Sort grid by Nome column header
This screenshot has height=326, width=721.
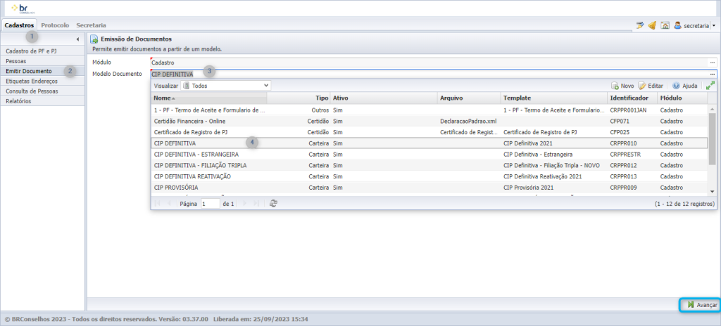(x=209, y=98)
